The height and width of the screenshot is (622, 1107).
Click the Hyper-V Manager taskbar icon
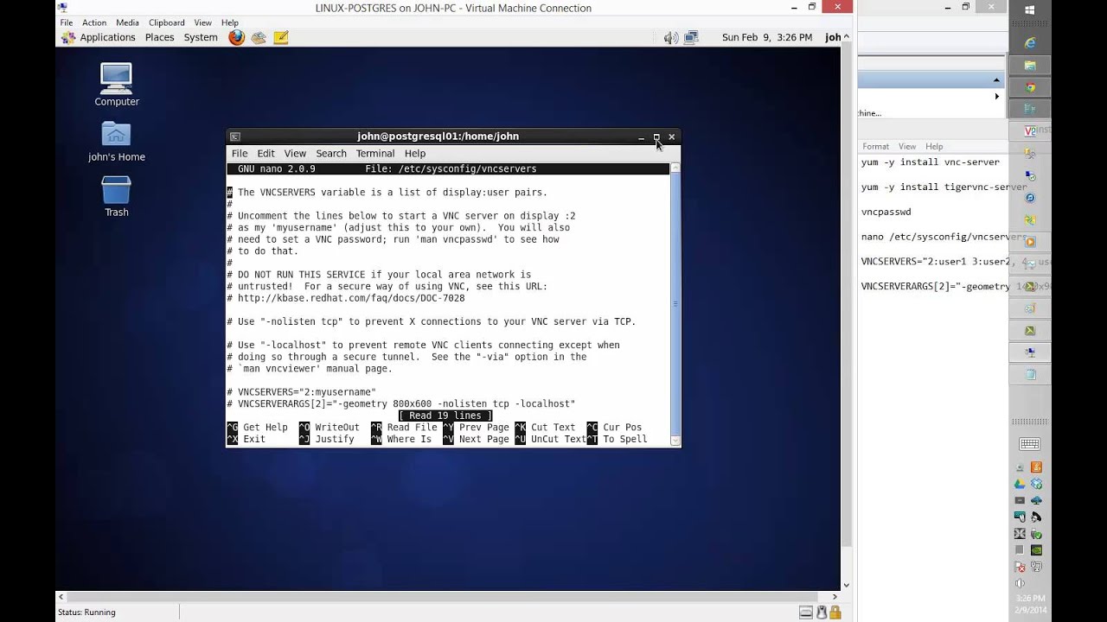(x=1030, y=109)
